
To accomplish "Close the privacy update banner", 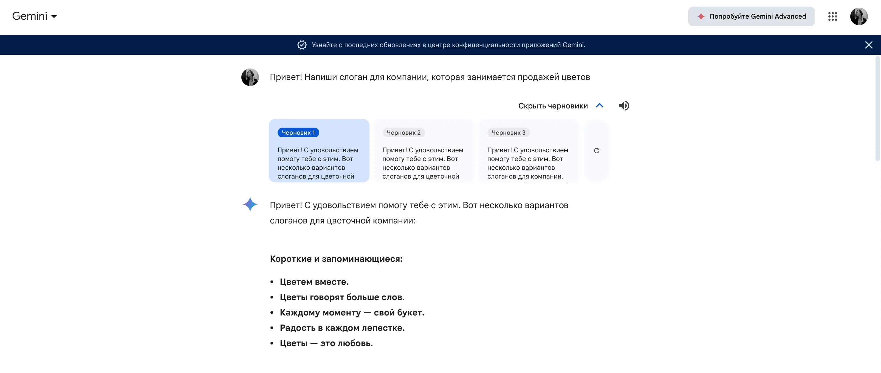I will click(x=868, y=45).
